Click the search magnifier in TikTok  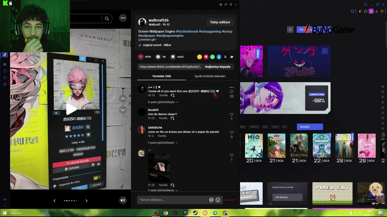(x=107, y=18)
